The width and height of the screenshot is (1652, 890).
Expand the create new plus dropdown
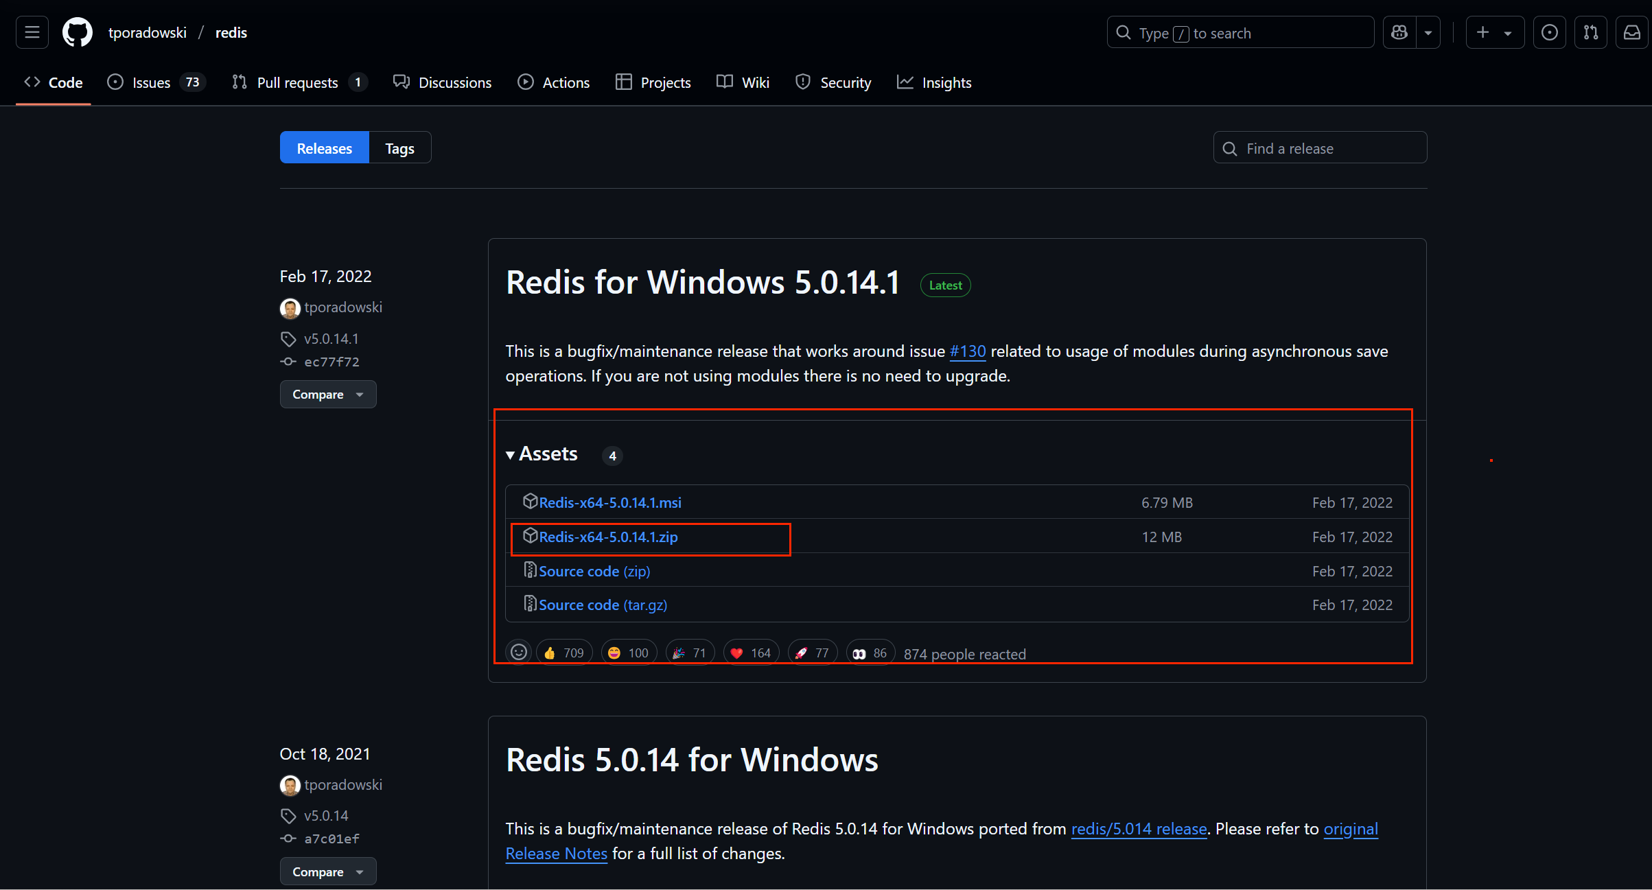click(x=1494, y=32)
